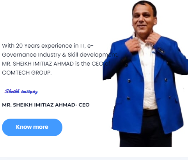Click the MR. SHEIKH IMITIAZ AHMAD- CEO heading
The width and height of the screenshot is (188, 160).
click(46, 105)
